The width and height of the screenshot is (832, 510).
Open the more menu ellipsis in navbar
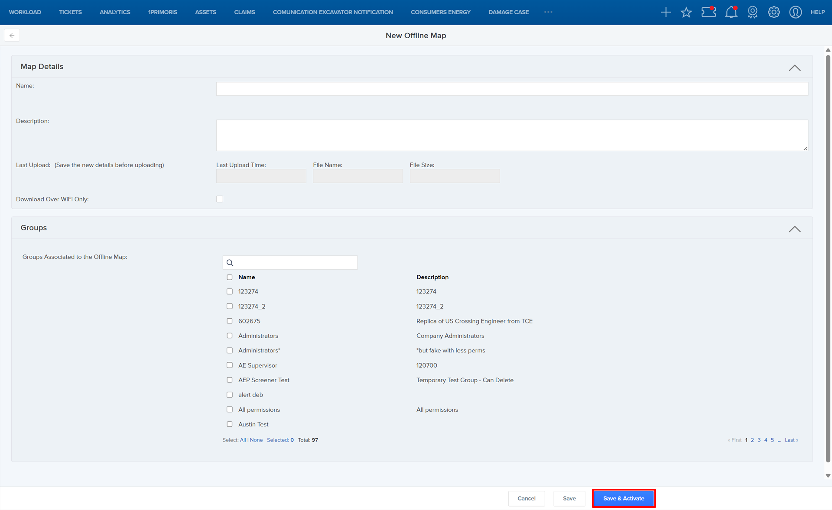point(548,12)
